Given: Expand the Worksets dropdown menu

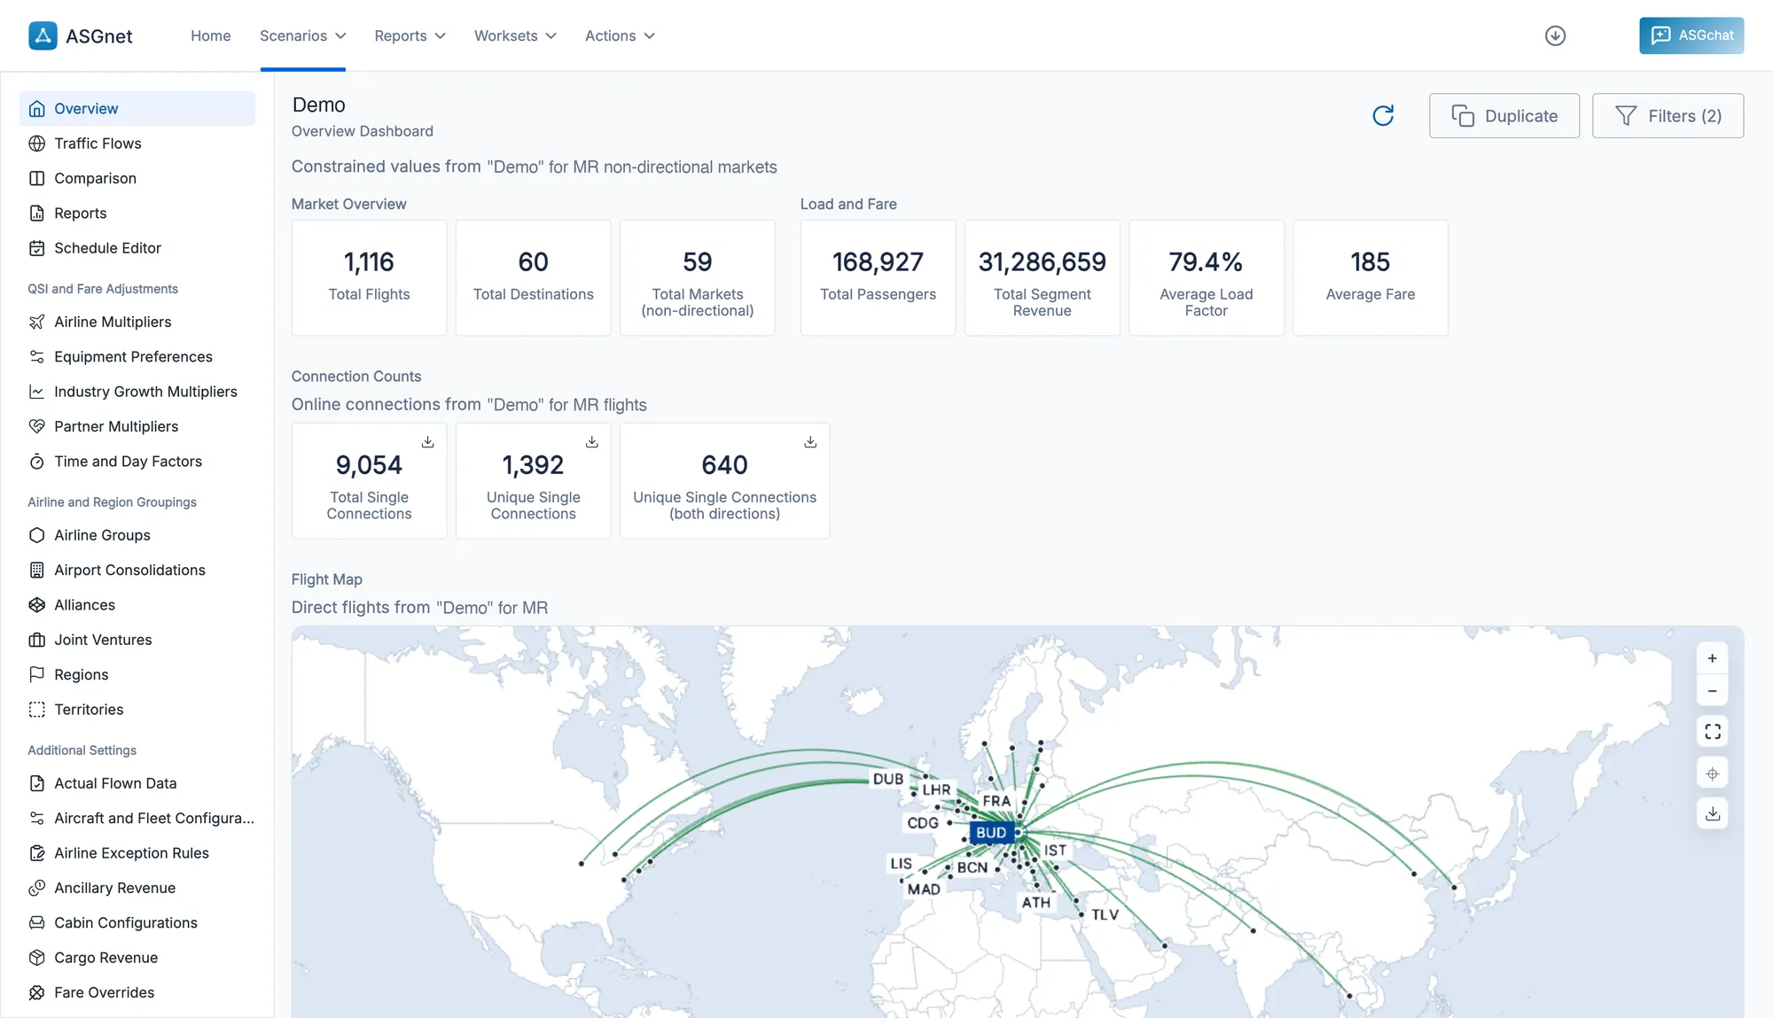Looking at the screenshot, I should (515, 35).
